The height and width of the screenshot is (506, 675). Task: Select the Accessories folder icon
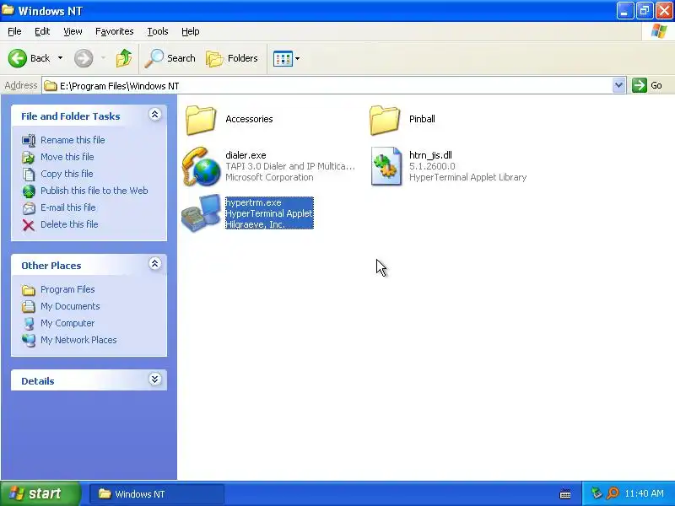coord(201,120)
